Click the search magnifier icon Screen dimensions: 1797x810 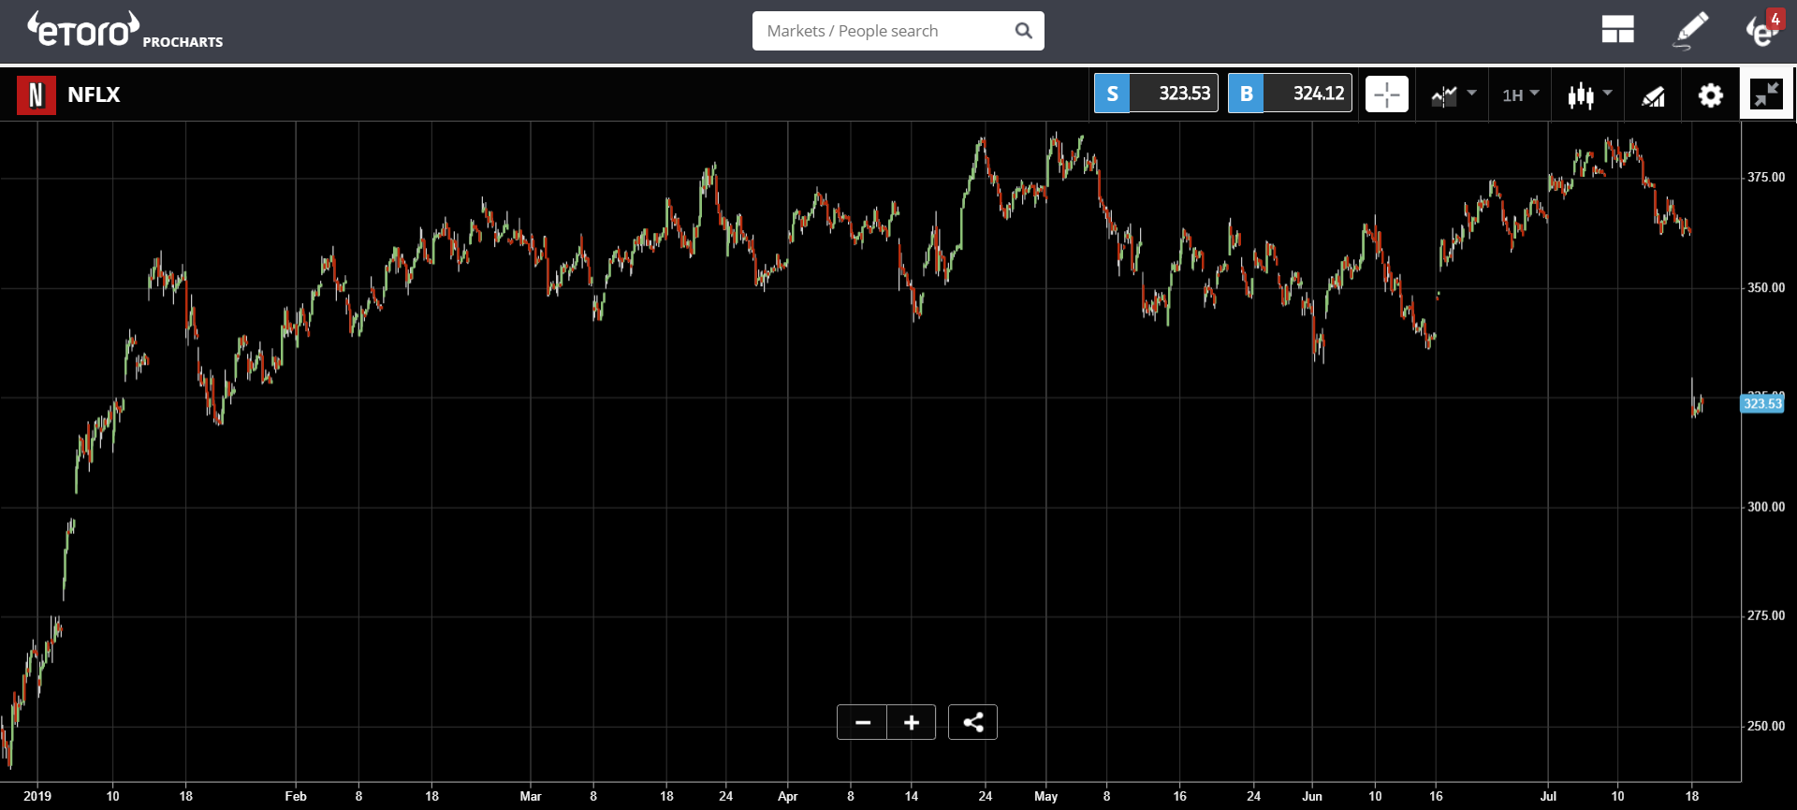[1023, 31]
